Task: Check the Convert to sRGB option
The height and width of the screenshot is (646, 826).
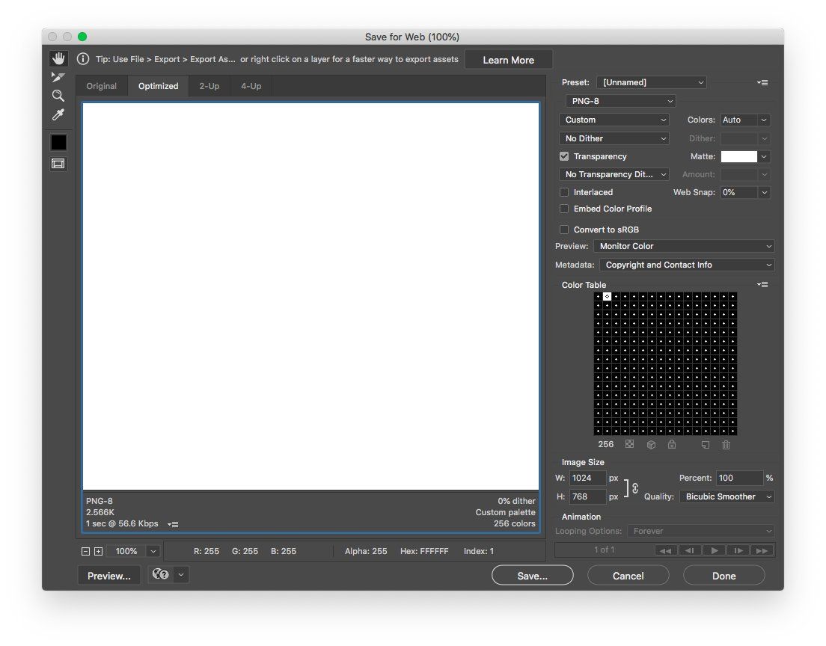Action: [564, 230]
